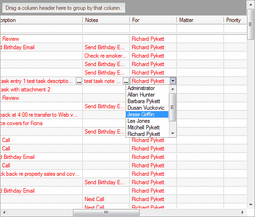Click horizontal scrollbar right arrow

[243, 212]
